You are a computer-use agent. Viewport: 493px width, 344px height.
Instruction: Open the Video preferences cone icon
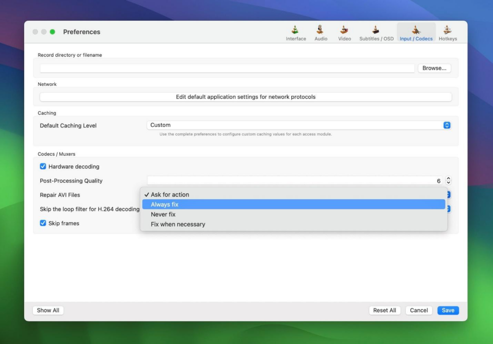click(344, 30)
